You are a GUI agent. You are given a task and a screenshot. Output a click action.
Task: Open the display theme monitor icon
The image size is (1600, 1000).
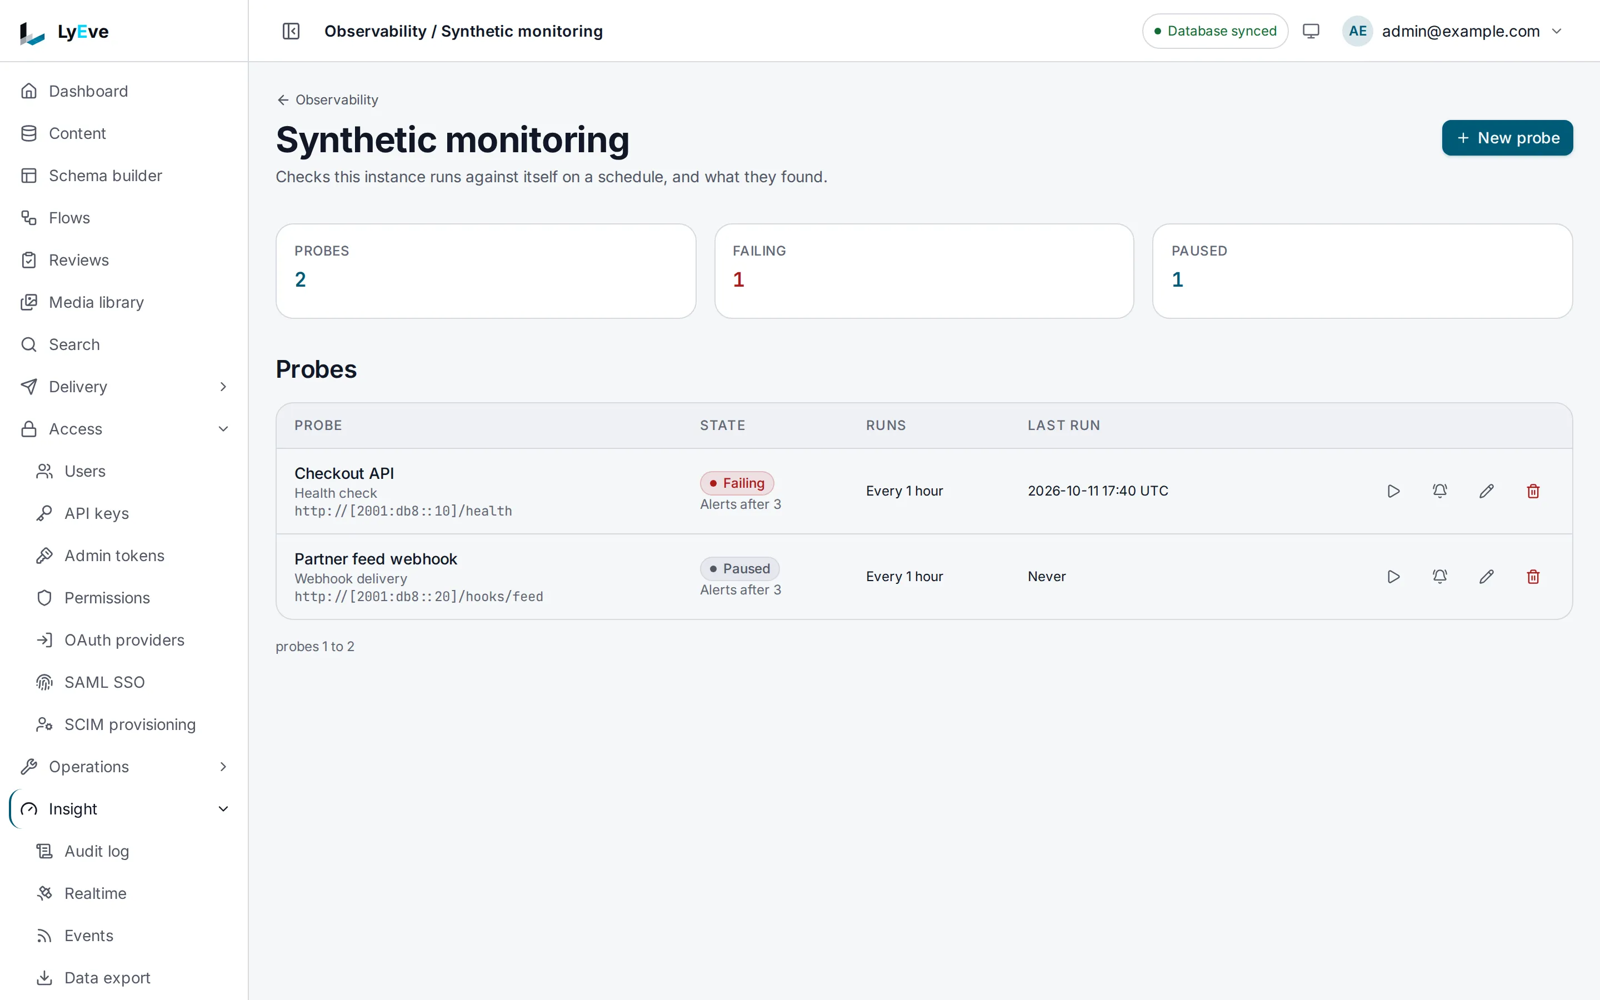click(1311, 31)
